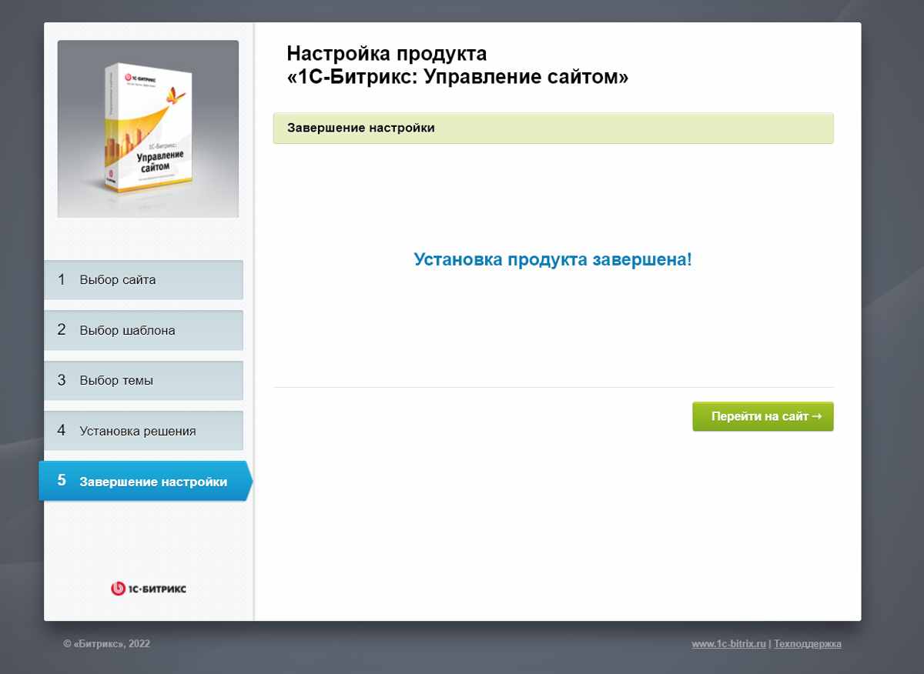Click the '© «Битрикс», 2022' footer text
Screen dimensions: 924x674
coord(107,644)
